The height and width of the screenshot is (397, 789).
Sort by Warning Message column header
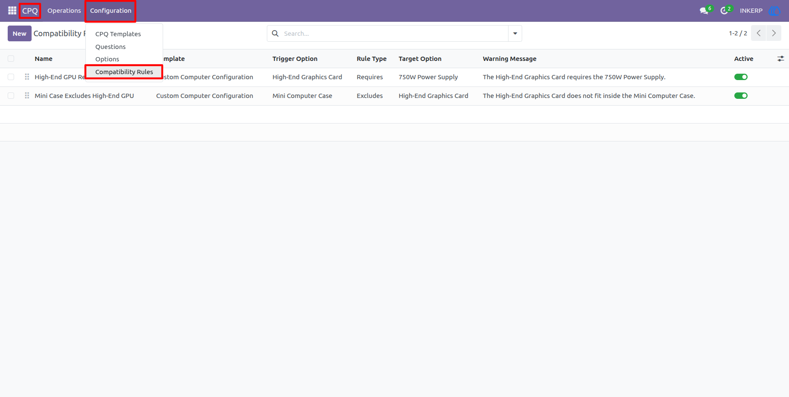[x=510, y=59]
